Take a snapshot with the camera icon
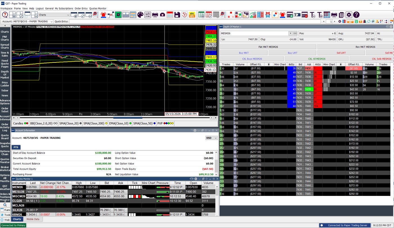 [162, 15]
